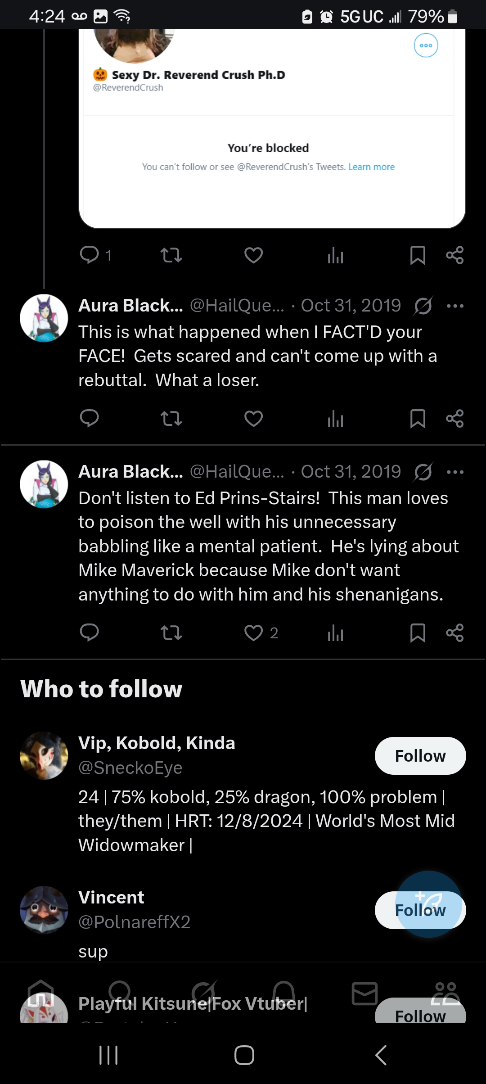Screen dimensions: 486x1084
Task: Open @SneckoEye profile picture
Action: [44, 756]
